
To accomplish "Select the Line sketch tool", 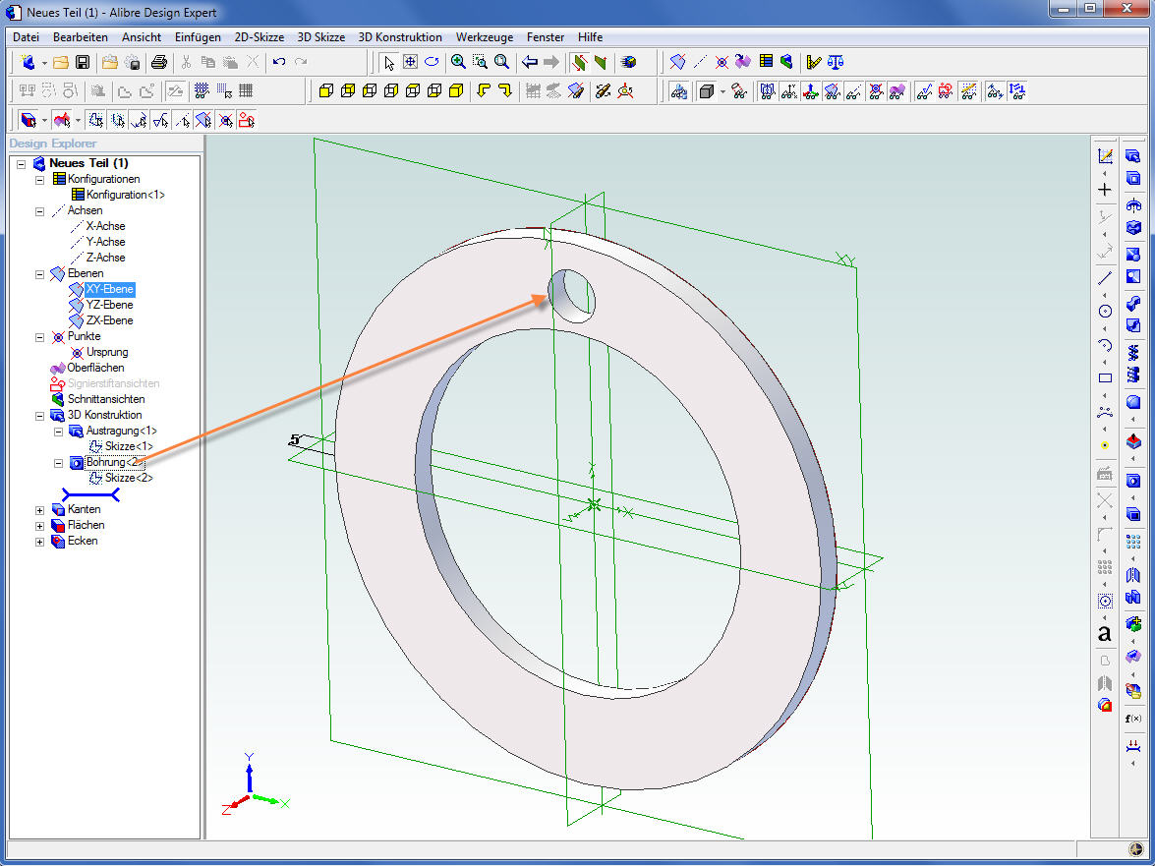I will pyautogui.click(x=1105, y=277).
